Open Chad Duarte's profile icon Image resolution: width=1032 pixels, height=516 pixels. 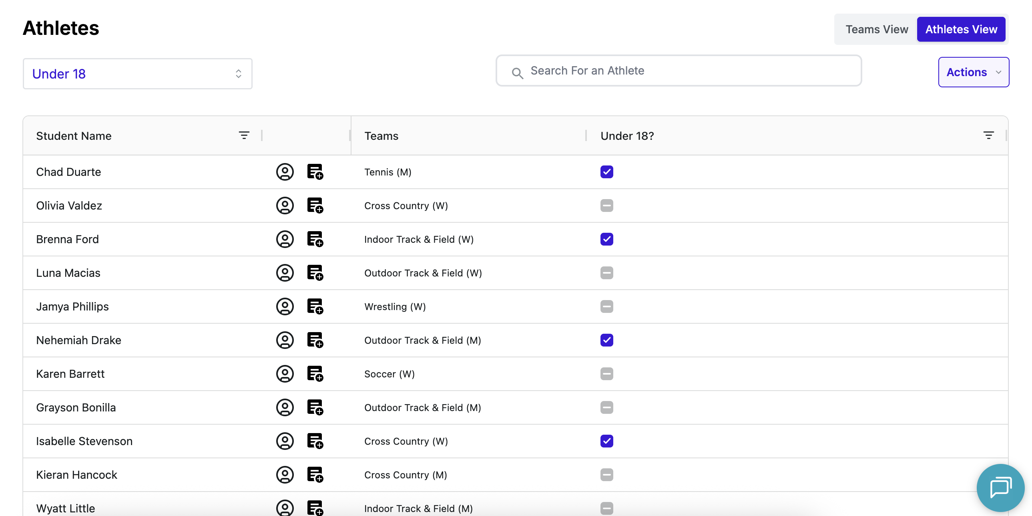coord(285,172)
